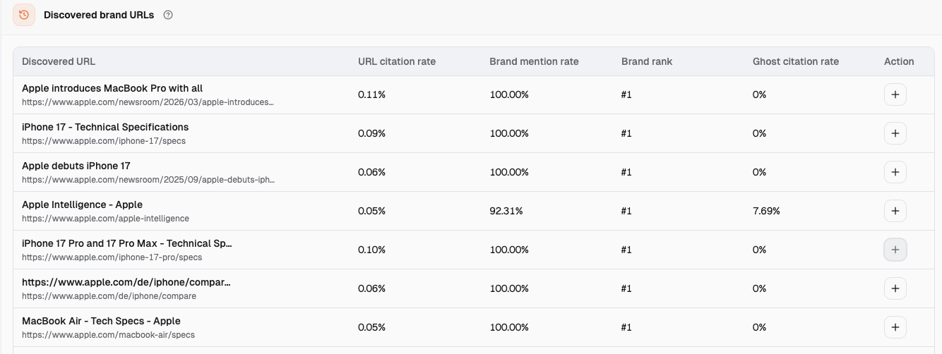This screenshot has width=942, height=354.
Task: Add the Apple debuts iPhone 17 row
Action: point(895,172)
